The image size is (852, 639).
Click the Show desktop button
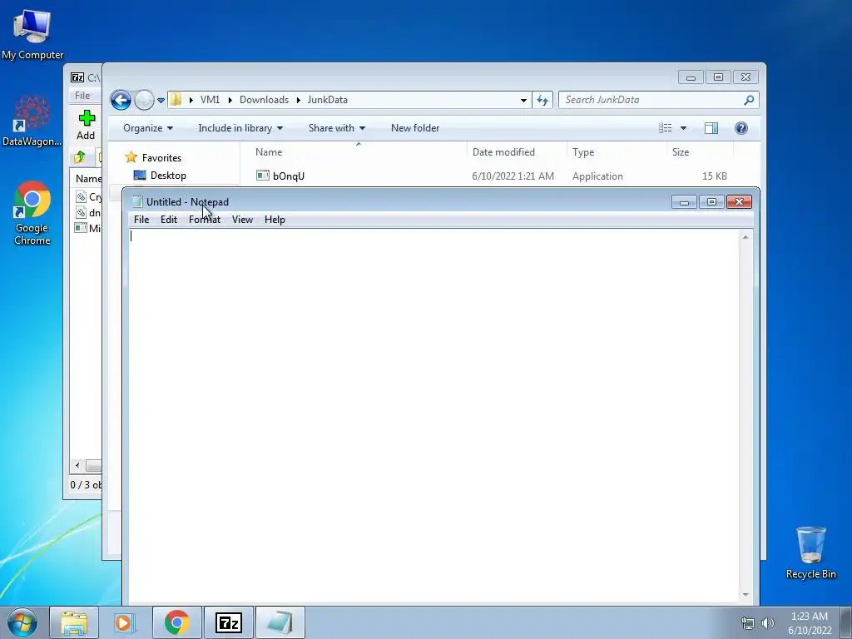tap(846, 622)
